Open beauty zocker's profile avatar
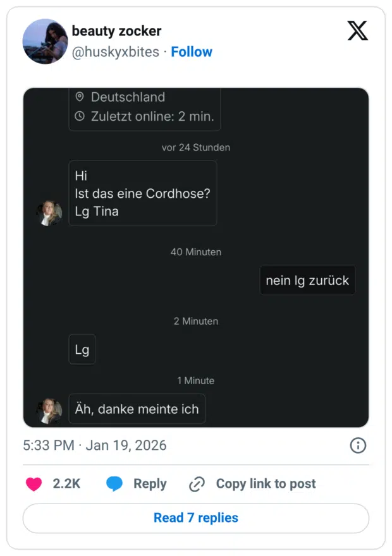Image resolution: width=392 pixels, height=556 pixels. 45,42
